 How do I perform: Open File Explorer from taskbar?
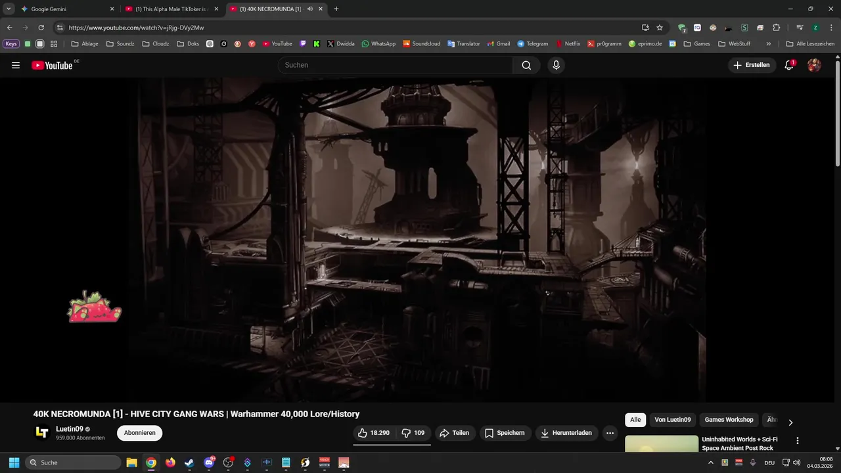point(131,462)
